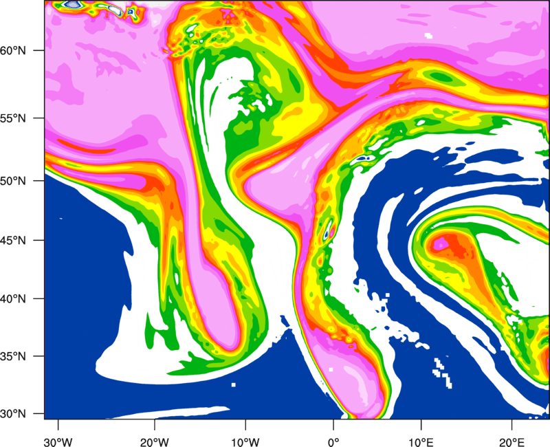Click the 20°W longitude label
The height and width of the screenshot is (447, 550).
pyautogui.click(x=155, y=442)
